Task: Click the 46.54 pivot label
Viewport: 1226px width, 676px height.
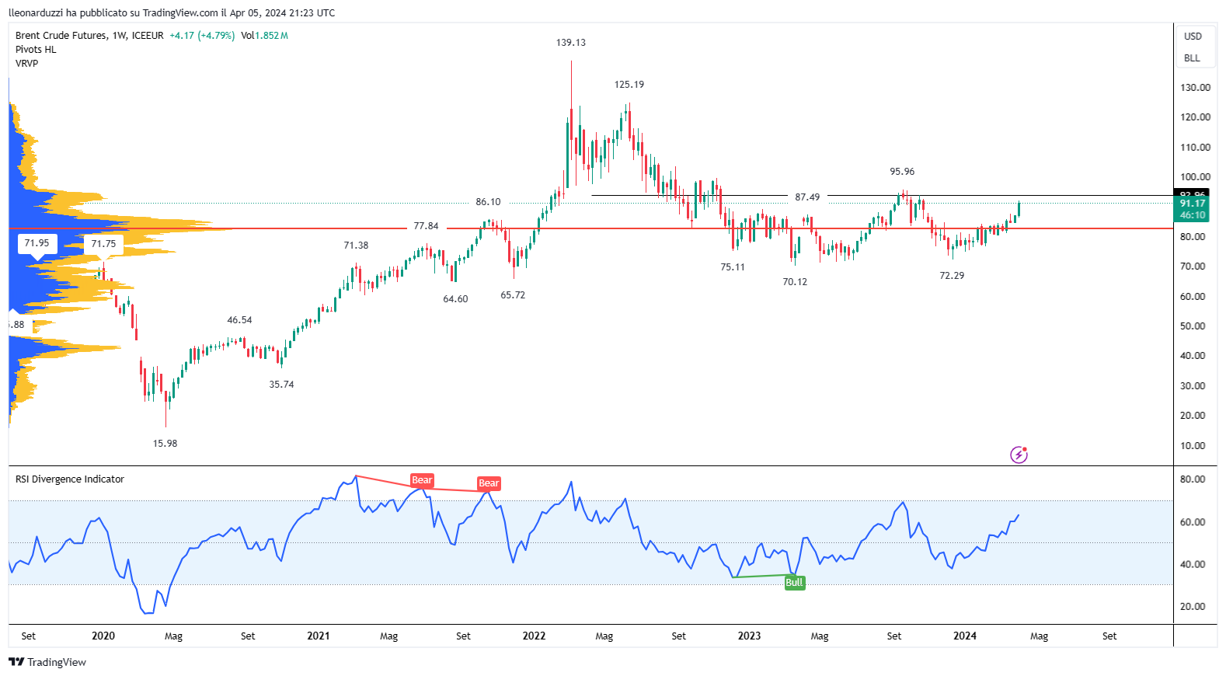Action: [239, 320]
